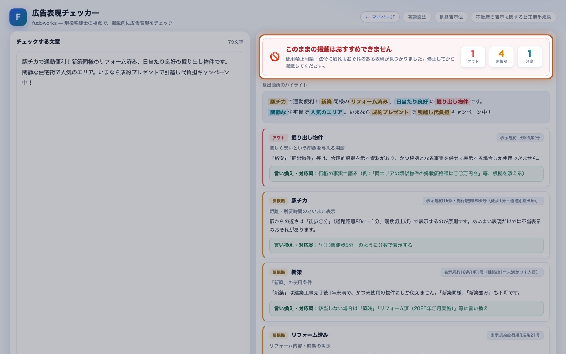Click the このままの掲載はおすすめできません warning heading
Screen dimensions: 566x354
pyautogui.click(x=339, y=49)
